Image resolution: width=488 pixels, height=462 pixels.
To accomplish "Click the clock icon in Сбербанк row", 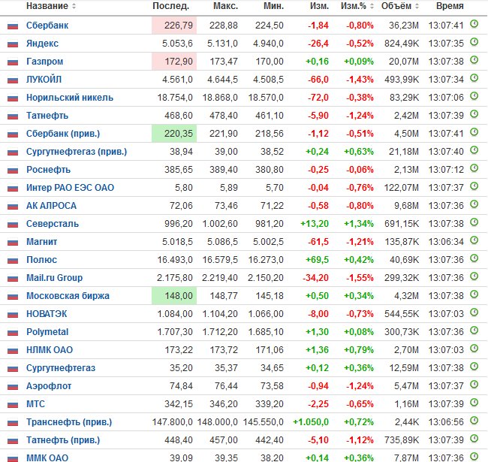I will pos(474,23).
